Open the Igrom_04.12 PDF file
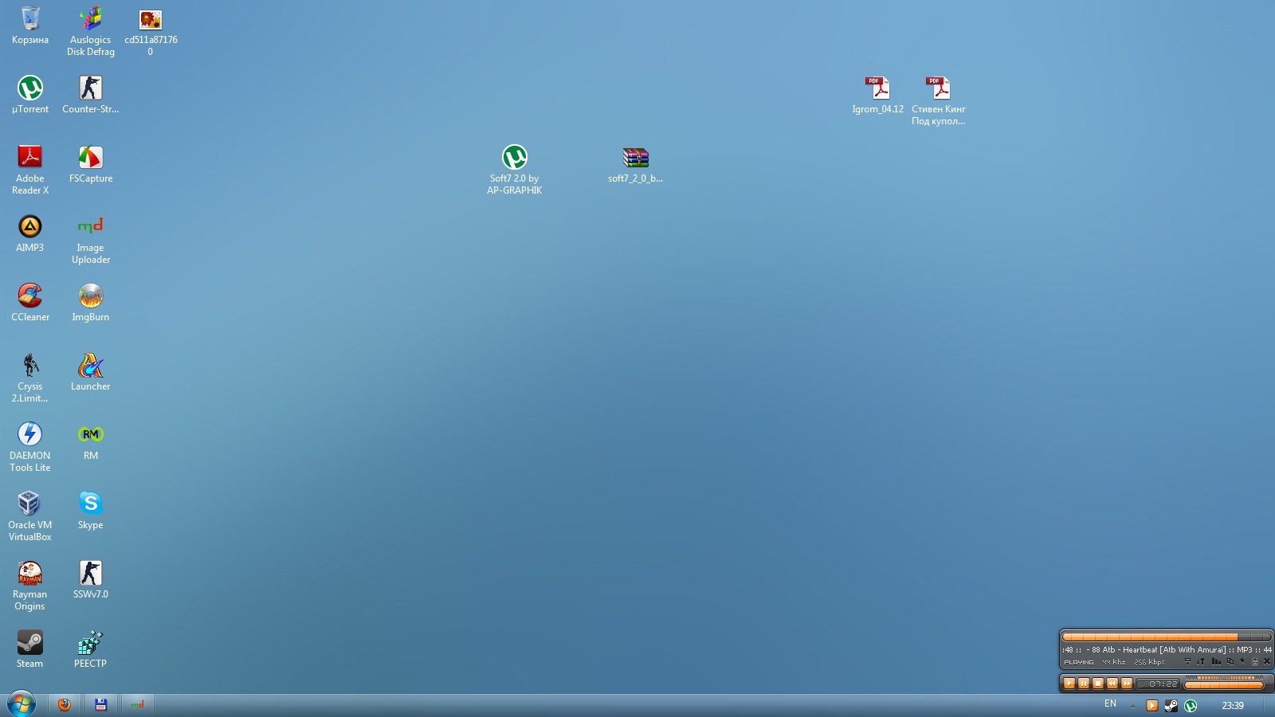1275x717 pixels. coord(877,88)
